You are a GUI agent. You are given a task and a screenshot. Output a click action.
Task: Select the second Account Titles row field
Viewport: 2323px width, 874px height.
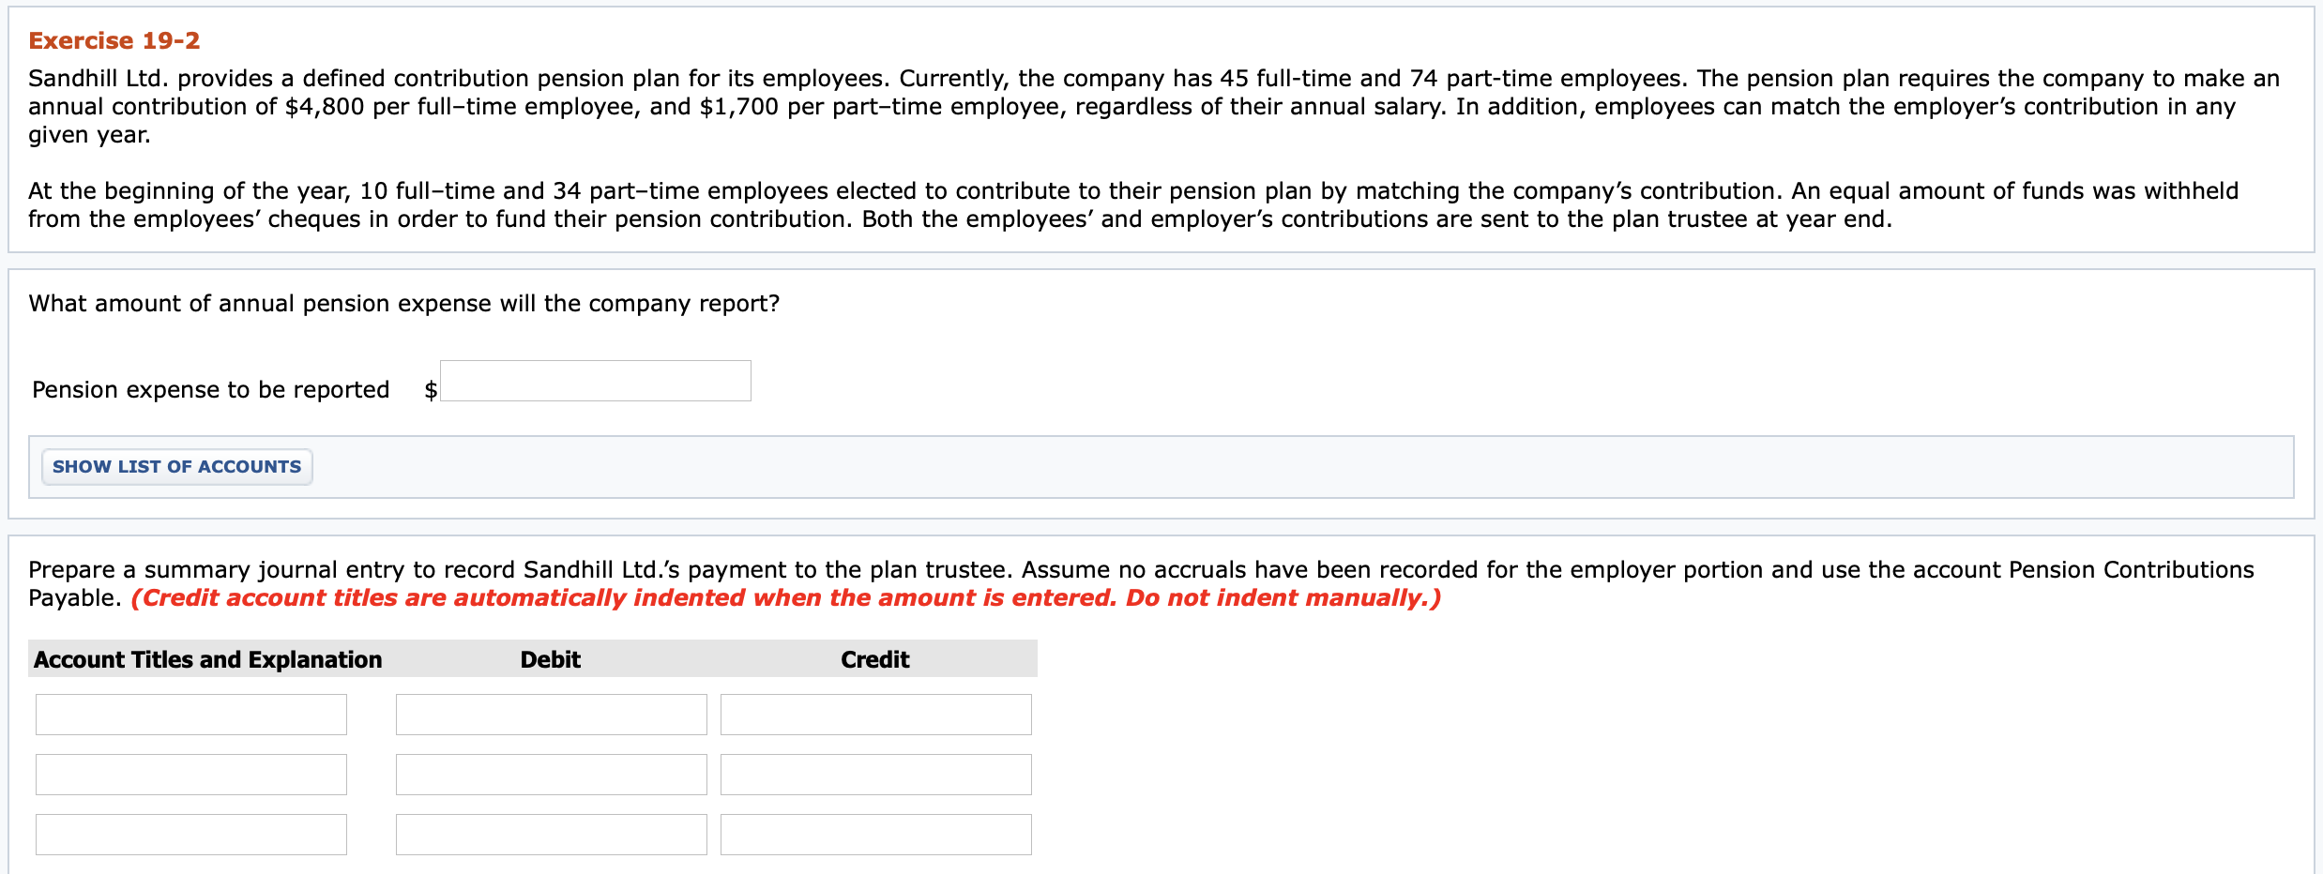point(190,774)
